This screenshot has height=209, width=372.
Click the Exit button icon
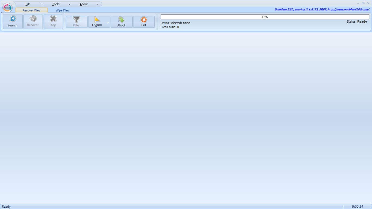(x=144, y=20)
